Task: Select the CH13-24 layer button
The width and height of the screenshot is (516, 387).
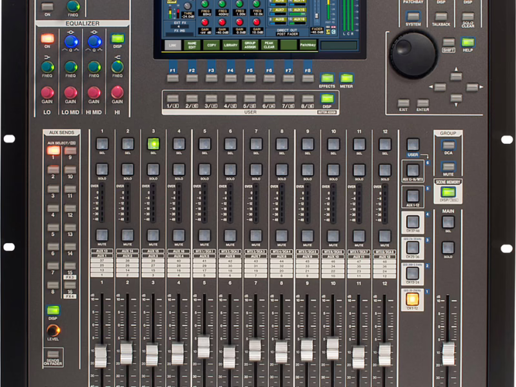Action: 412,273
